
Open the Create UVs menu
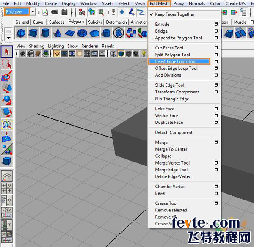[x=235, y=3]
